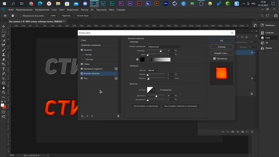
Task: Select the Eraser tool
Action: pos(3,59)
